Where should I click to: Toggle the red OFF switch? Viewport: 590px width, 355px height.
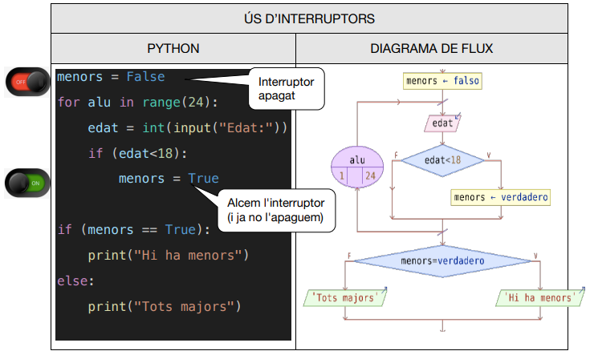pyautogui.click(x=27, y=82)
